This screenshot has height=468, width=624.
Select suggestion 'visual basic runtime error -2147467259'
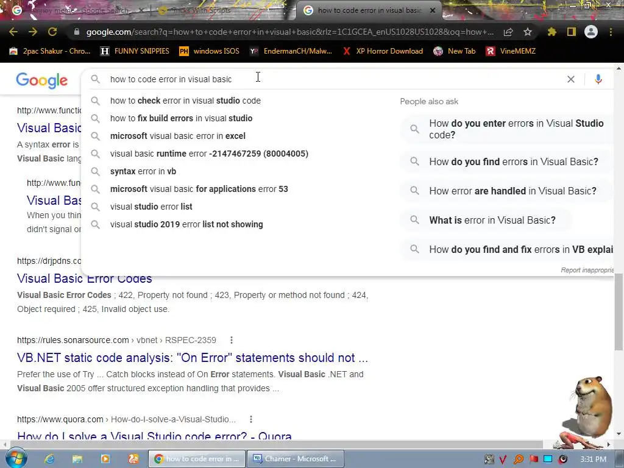209,154
